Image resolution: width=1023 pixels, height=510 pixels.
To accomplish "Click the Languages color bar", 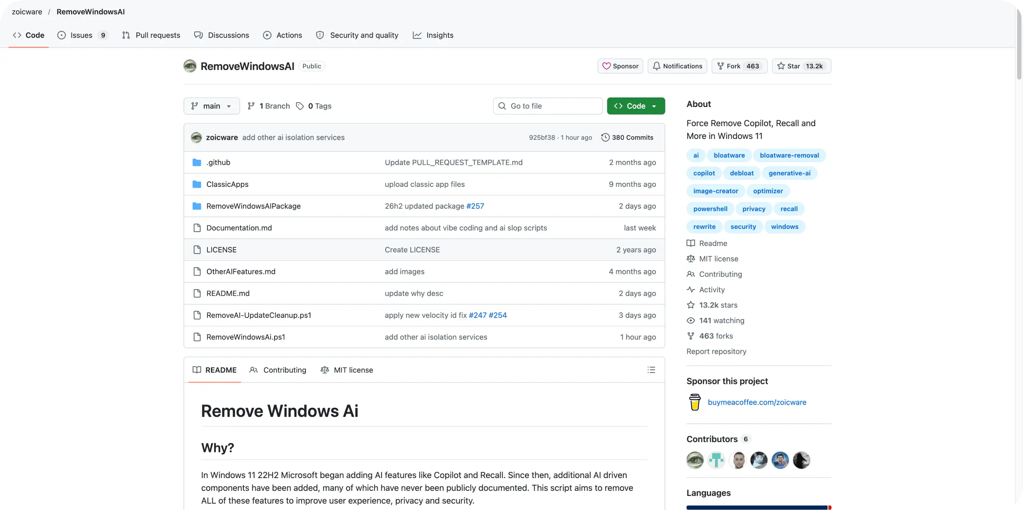I will 758,508.
